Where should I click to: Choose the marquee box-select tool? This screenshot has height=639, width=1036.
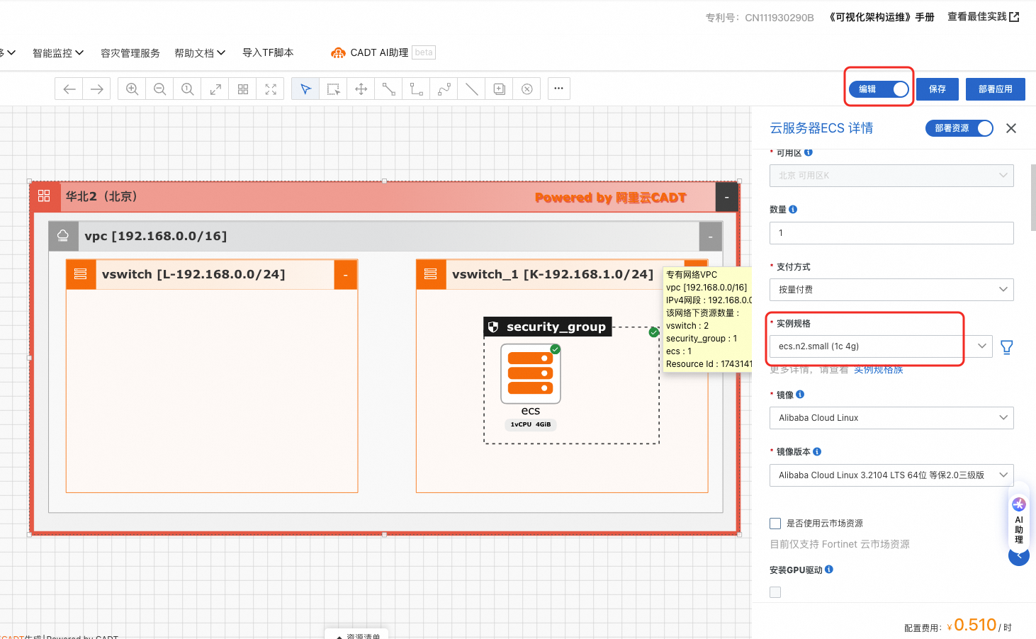point(333,89)
